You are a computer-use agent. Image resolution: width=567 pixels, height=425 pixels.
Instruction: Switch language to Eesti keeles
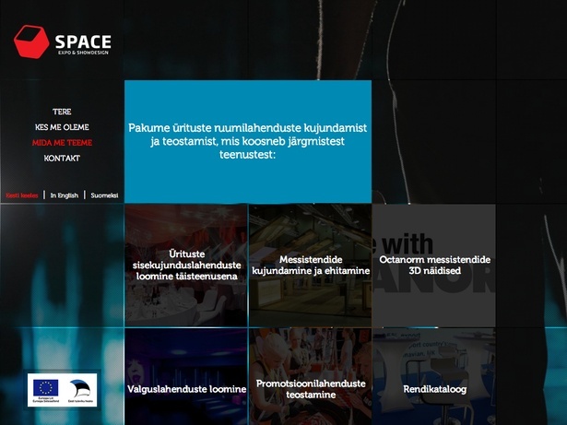(22, 195)
